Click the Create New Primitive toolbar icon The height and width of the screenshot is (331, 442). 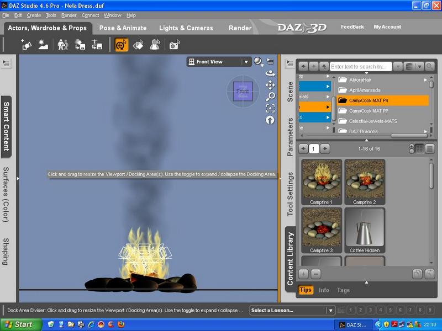pyautogui.click(x=26, y=45)
